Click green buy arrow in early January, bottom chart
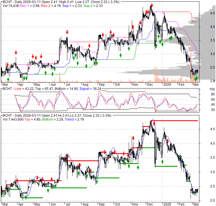Image resolution: width=216 pixels, height=206 pixels. 162,161
